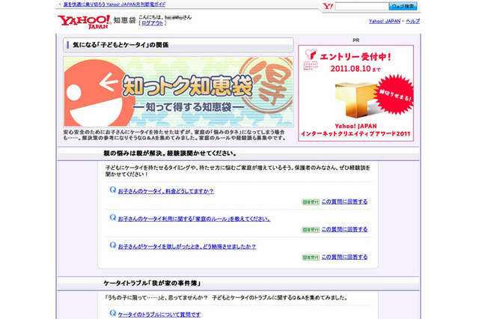
Task: Click section heading ケータイトラブル「我が家の事件簿」
Action: click(x=152, y=283)
